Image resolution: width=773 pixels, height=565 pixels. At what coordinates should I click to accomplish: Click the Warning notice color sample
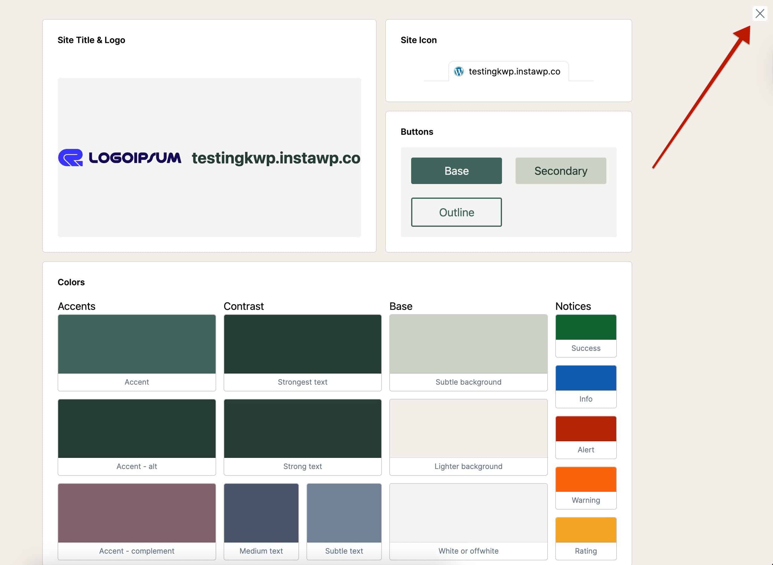[x=585, y=479]
